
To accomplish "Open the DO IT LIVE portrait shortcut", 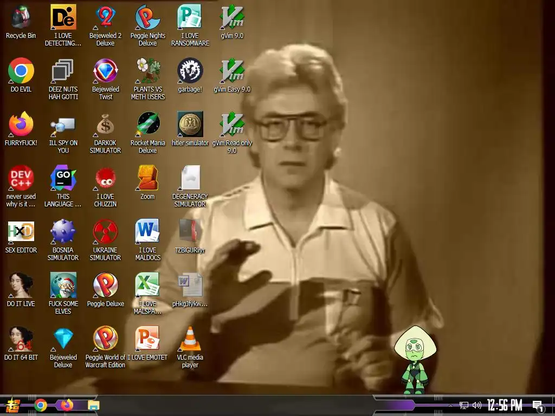I will coord(21,285).
